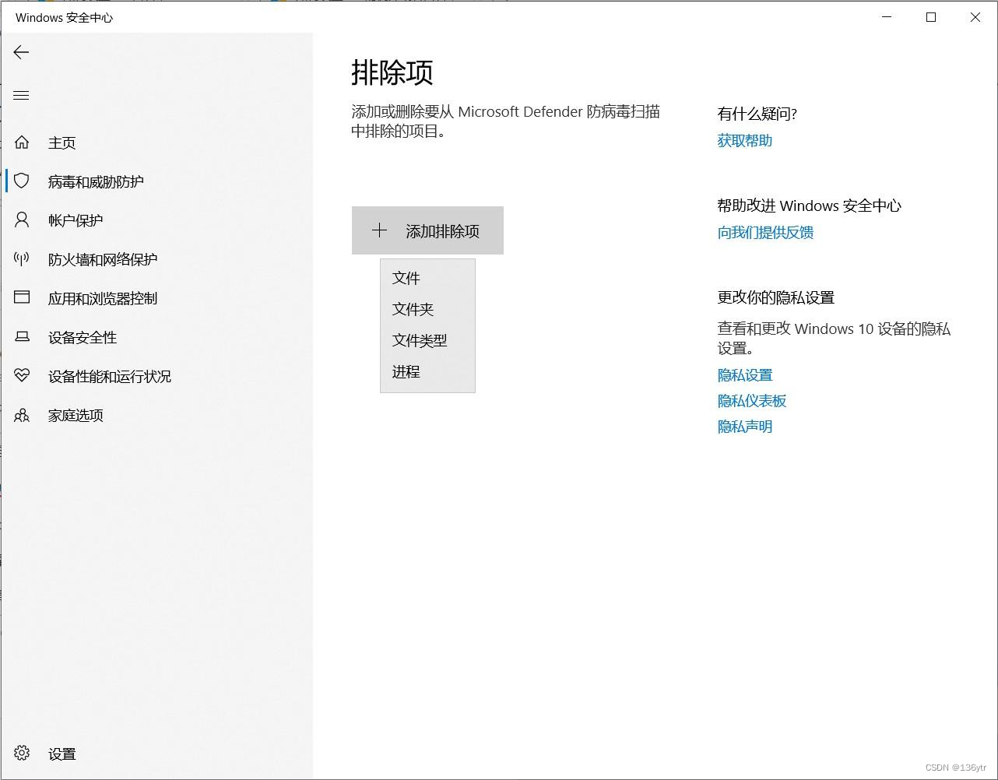
Task: Go back using the back arrow
Action: tap(21, 52)
